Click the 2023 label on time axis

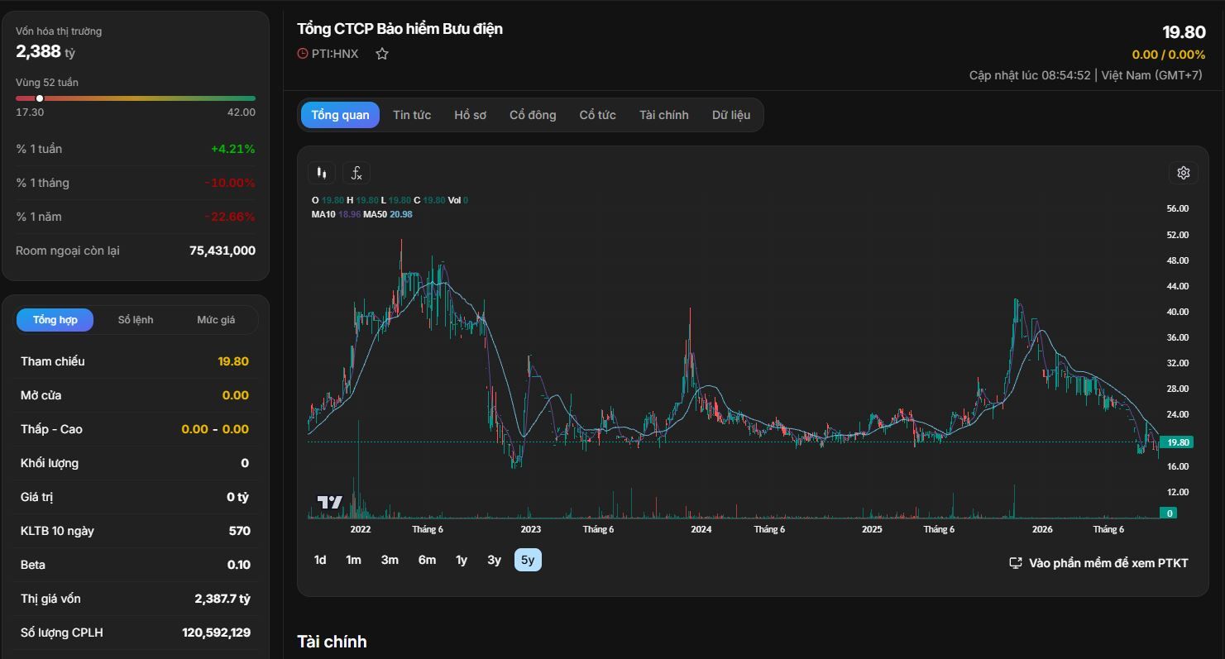click(x=531, y=529)
